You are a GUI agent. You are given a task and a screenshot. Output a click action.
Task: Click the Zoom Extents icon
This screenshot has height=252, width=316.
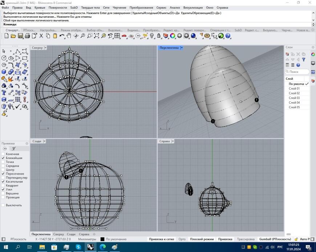click(97, 36)
